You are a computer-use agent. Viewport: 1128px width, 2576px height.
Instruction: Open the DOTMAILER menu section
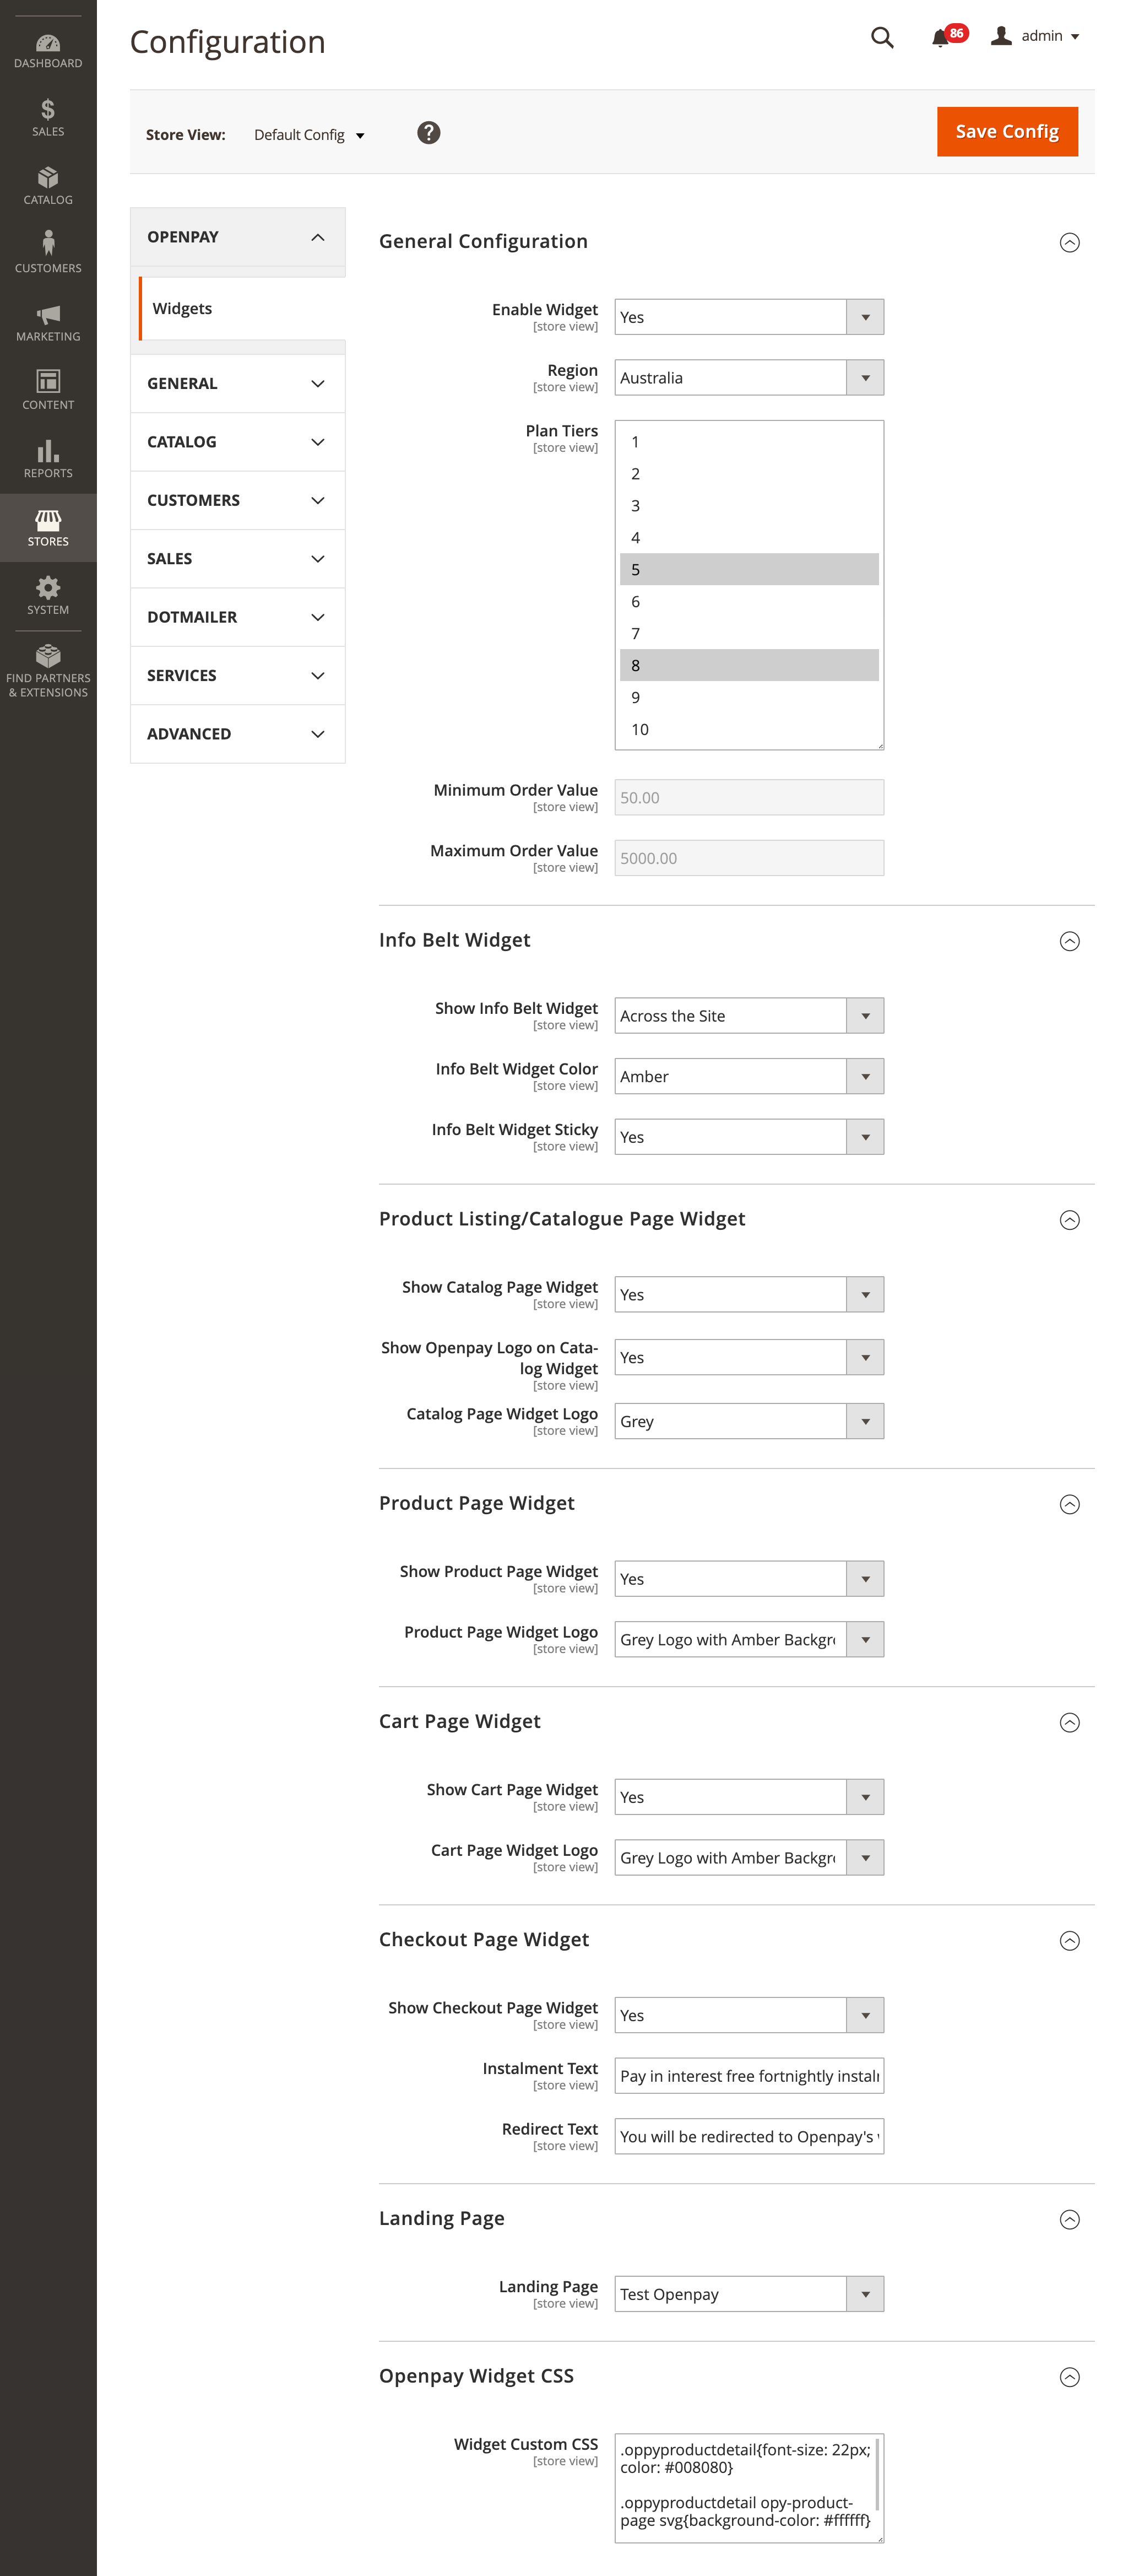pyautogui.click(x=237, y=617)
